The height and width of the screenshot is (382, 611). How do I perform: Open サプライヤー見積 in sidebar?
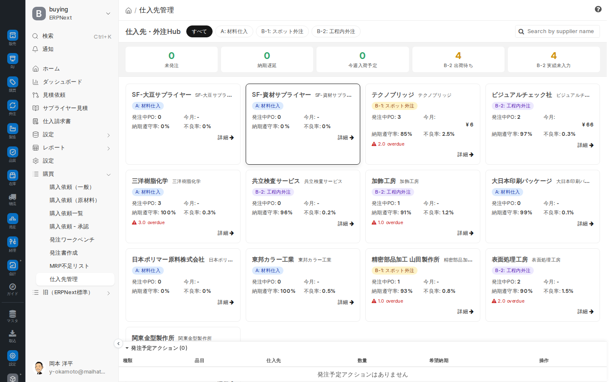(72, 108)
